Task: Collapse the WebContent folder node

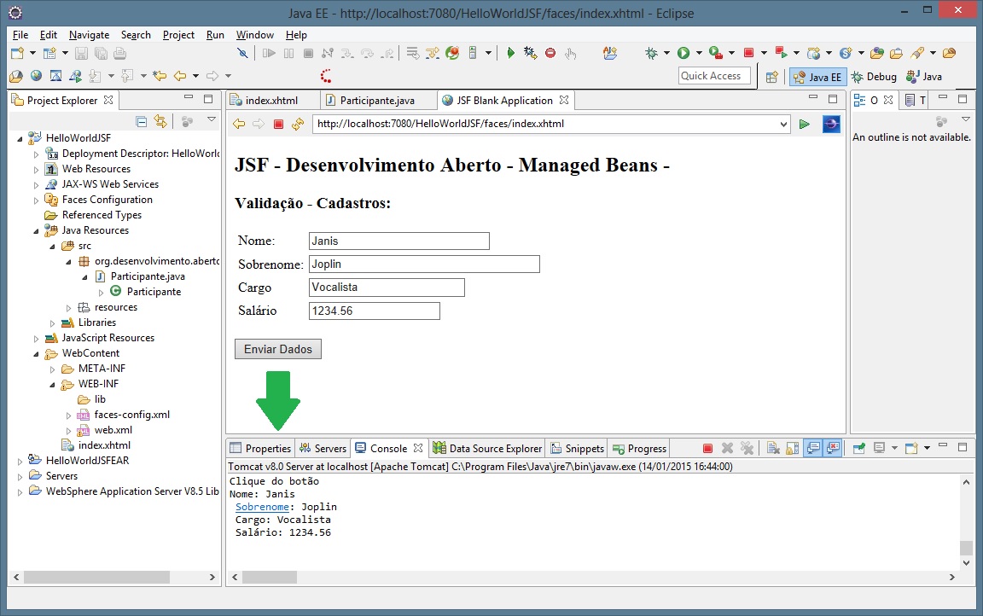Action: (37, 353)
